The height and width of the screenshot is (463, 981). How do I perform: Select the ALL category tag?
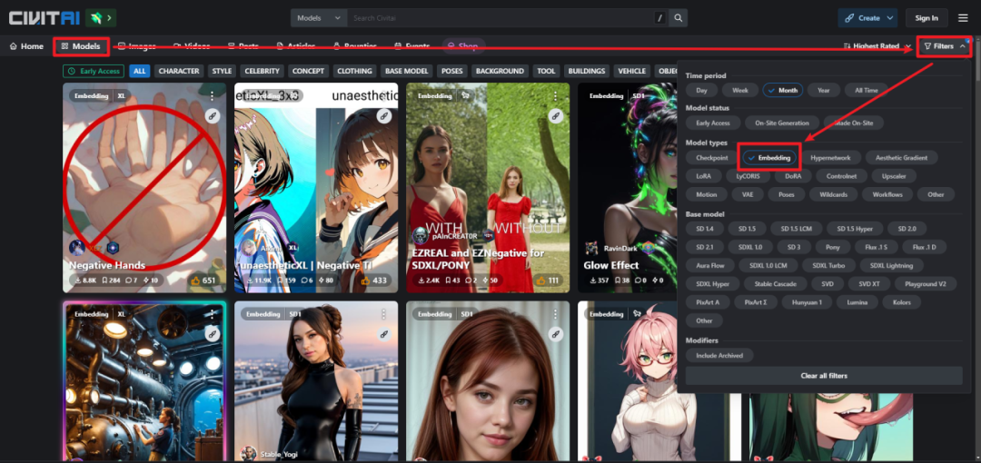pyautogui.click(x=140, y=71)
